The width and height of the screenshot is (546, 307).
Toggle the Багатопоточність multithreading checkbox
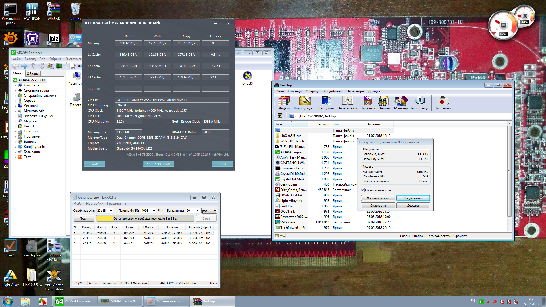pyautogui.click(x=363, y=190)
